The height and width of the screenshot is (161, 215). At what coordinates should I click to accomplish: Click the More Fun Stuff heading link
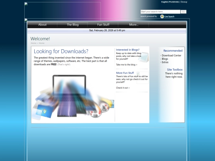125,73
